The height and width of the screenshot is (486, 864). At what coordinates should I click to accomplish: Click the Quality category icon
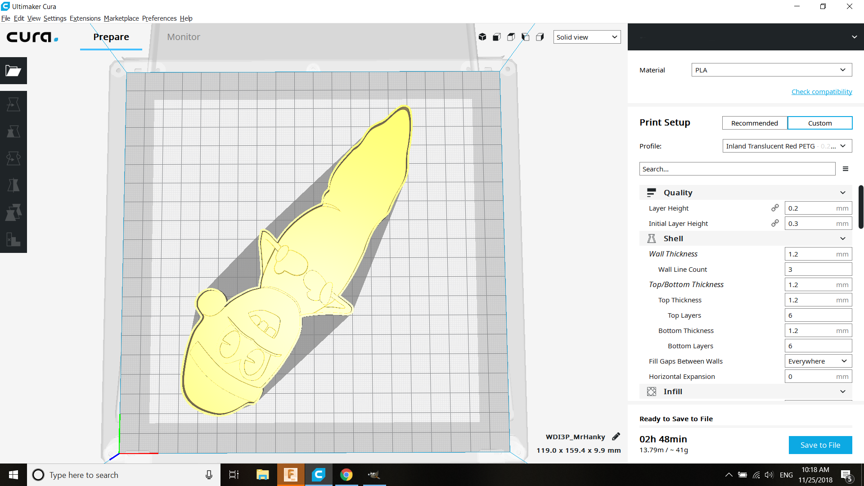[651, 193]
